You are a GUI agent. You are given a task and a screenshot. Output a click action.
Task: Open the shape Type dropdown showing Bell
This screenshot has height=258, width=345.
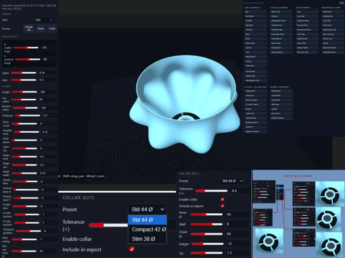point(44,20)
